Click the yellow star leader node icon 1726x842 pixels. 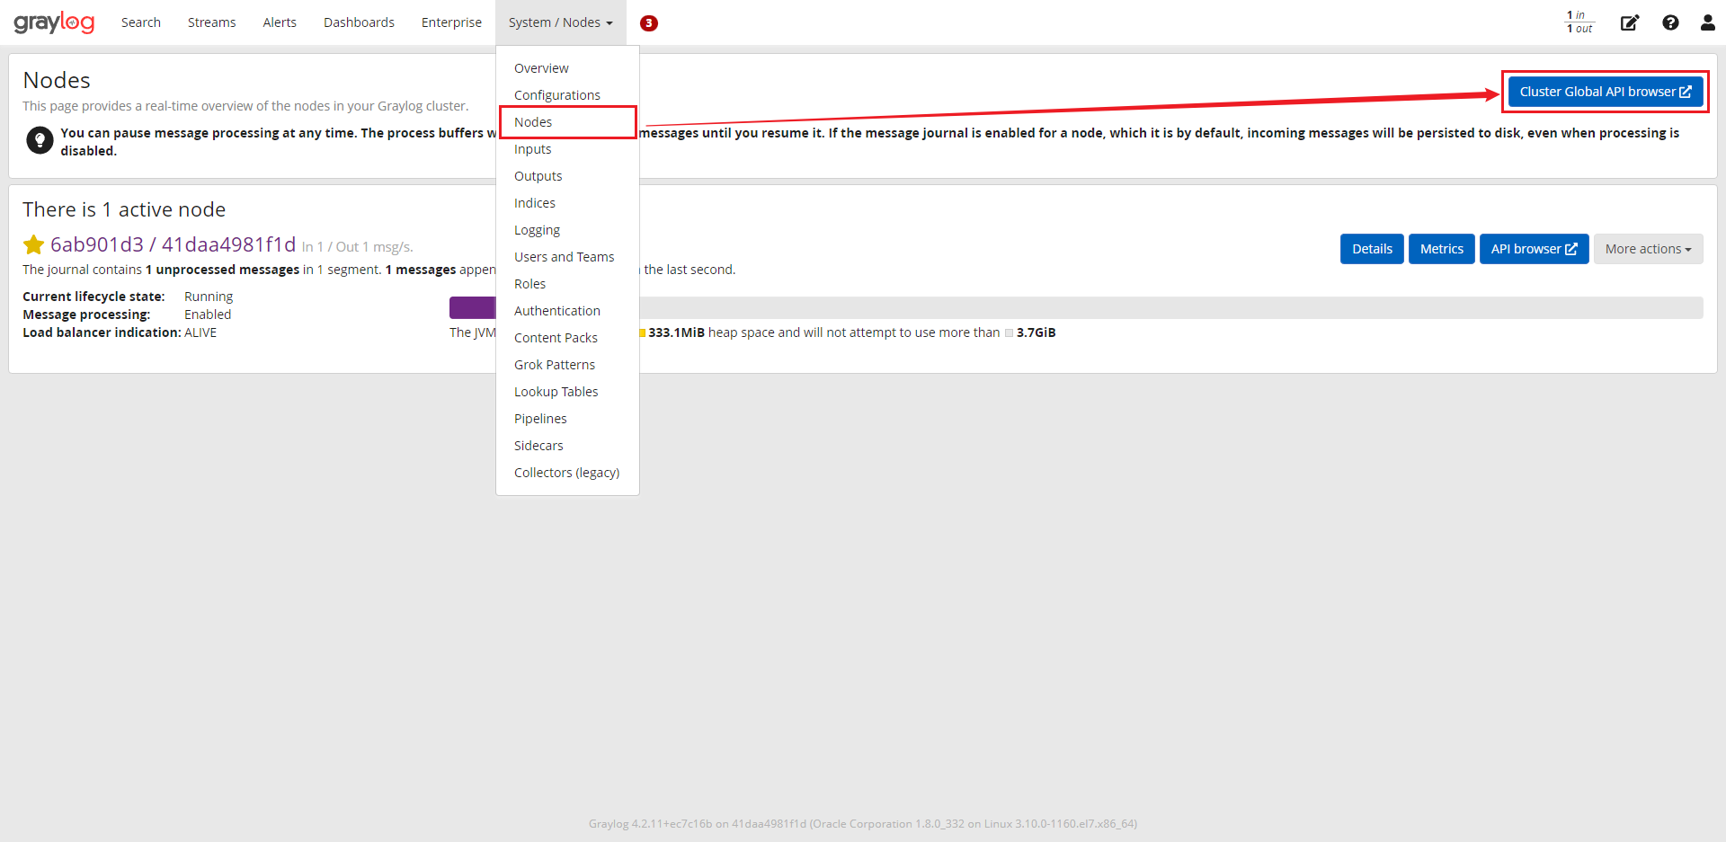pos(34,244)
